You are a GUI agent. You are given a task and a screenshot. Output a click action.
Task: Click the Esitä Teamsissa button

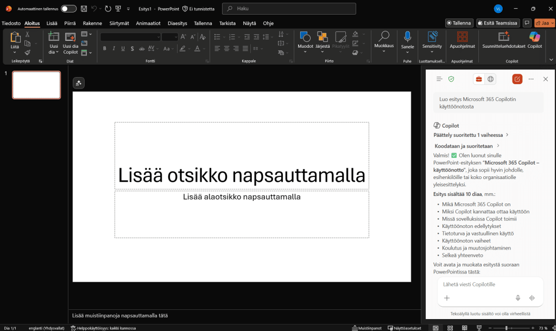(x=498, y=23)
